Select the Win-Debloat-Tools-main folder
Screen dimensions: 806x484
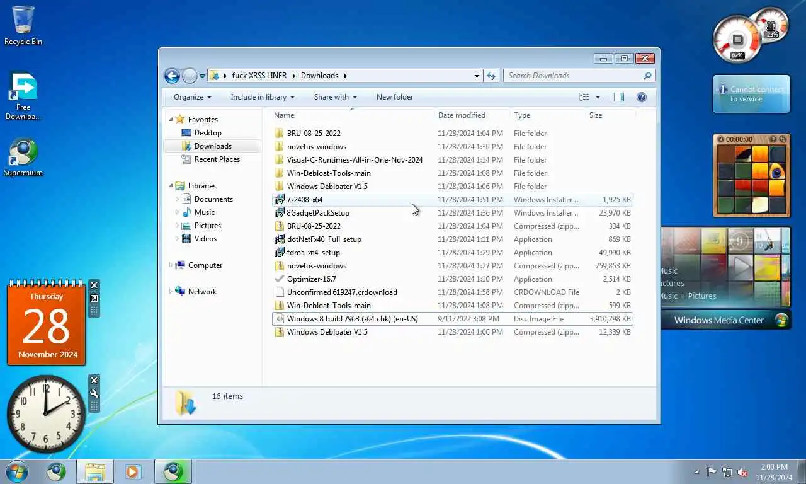[453, 173]
